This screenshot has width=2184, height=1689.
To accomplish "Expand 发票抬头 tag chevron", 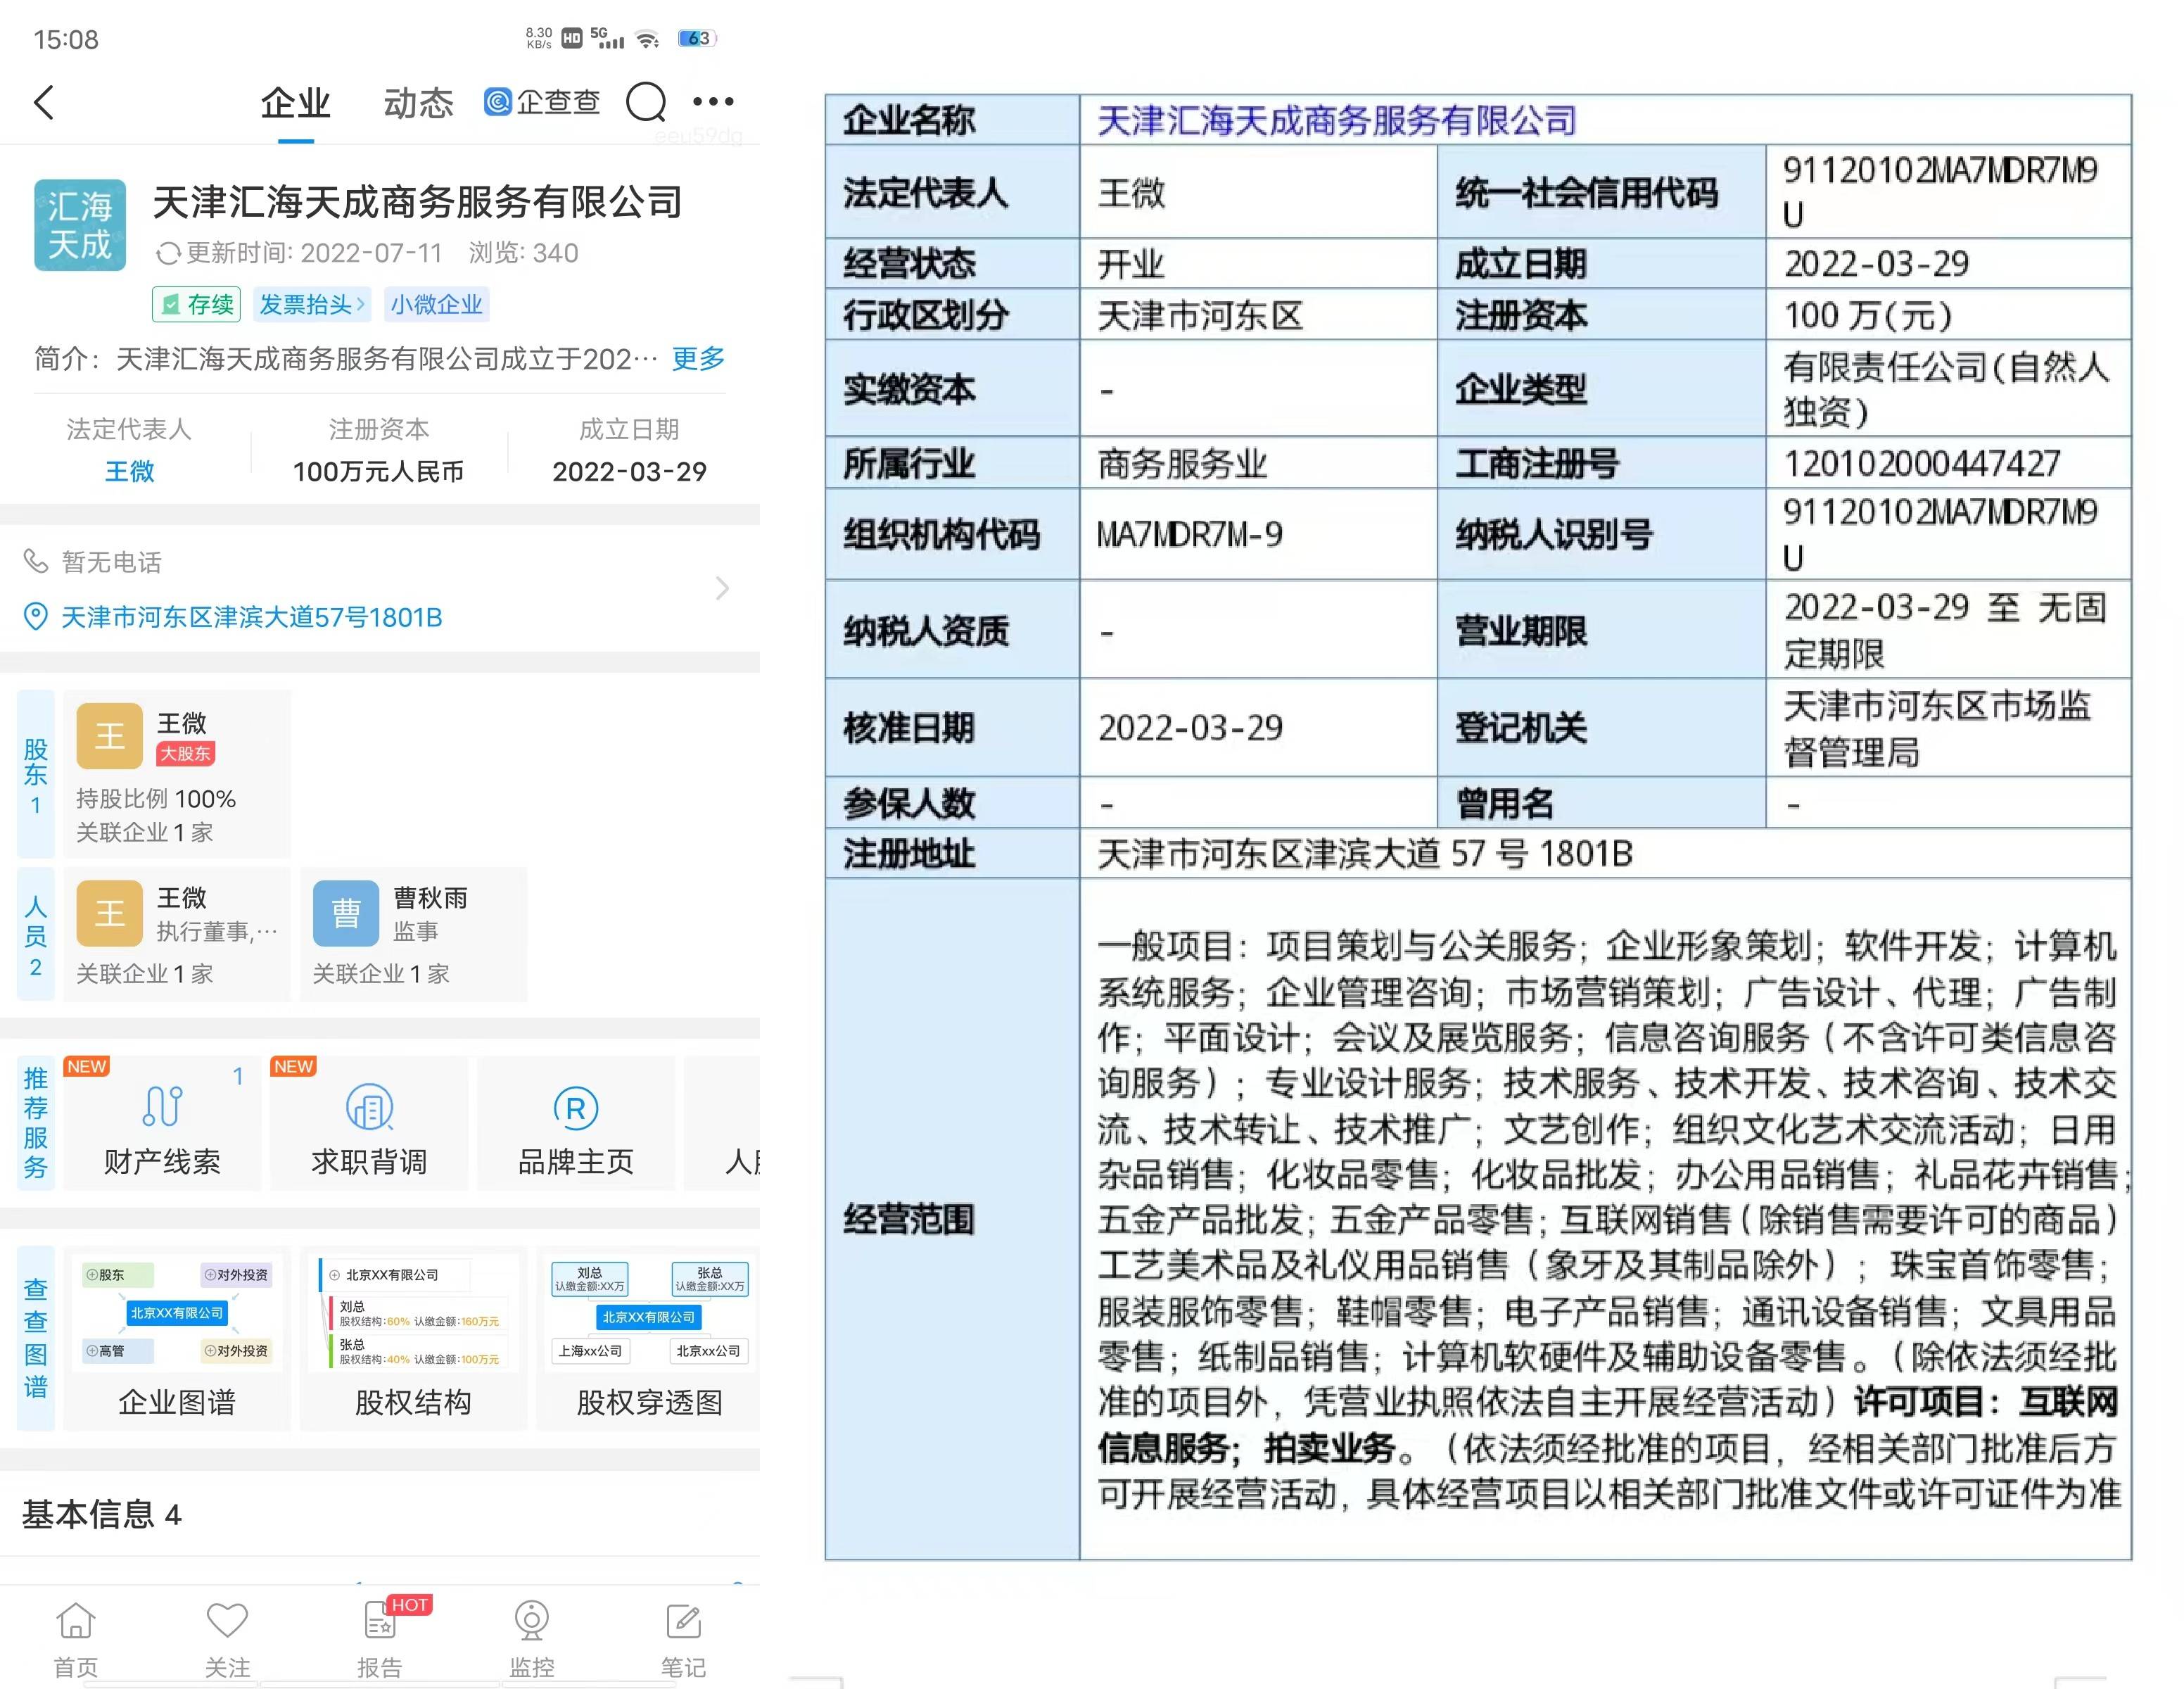I will point(360,304).
